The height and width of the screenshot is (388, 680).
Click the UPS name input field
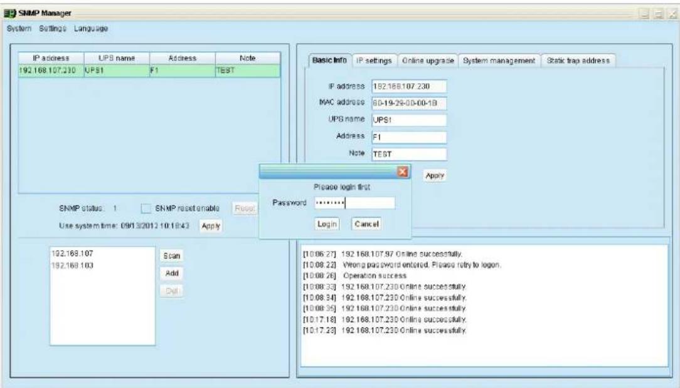click(409, 120)
